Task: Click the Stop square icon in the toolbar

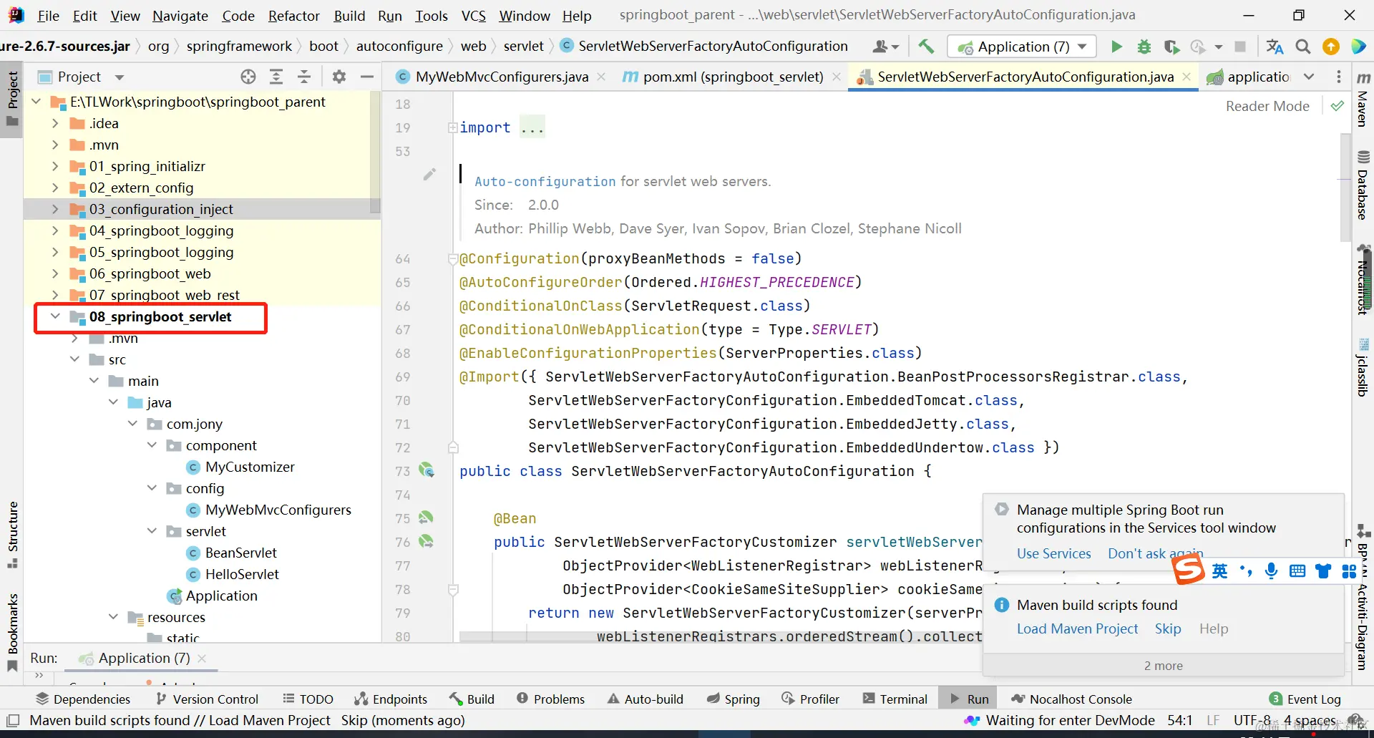Action: click(x=1240, y=47)
